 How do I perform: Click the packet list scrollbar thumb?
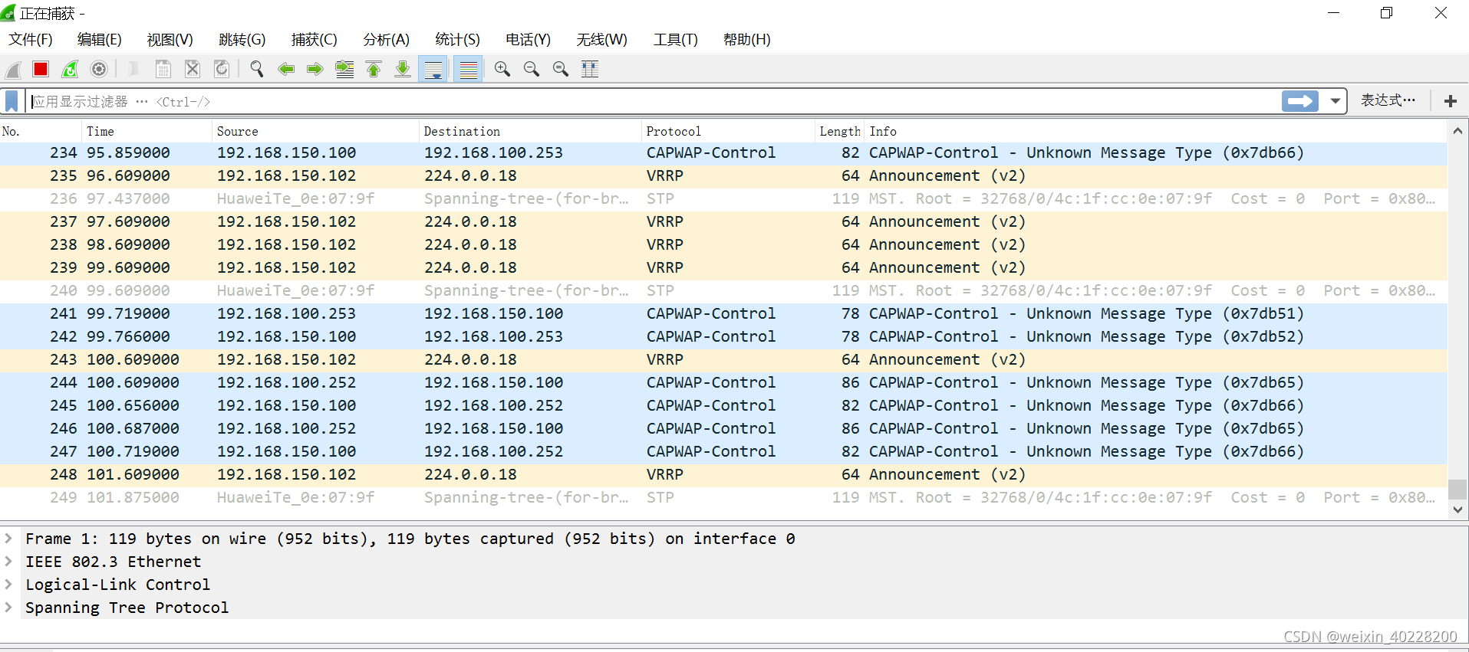coord(1457,489)
